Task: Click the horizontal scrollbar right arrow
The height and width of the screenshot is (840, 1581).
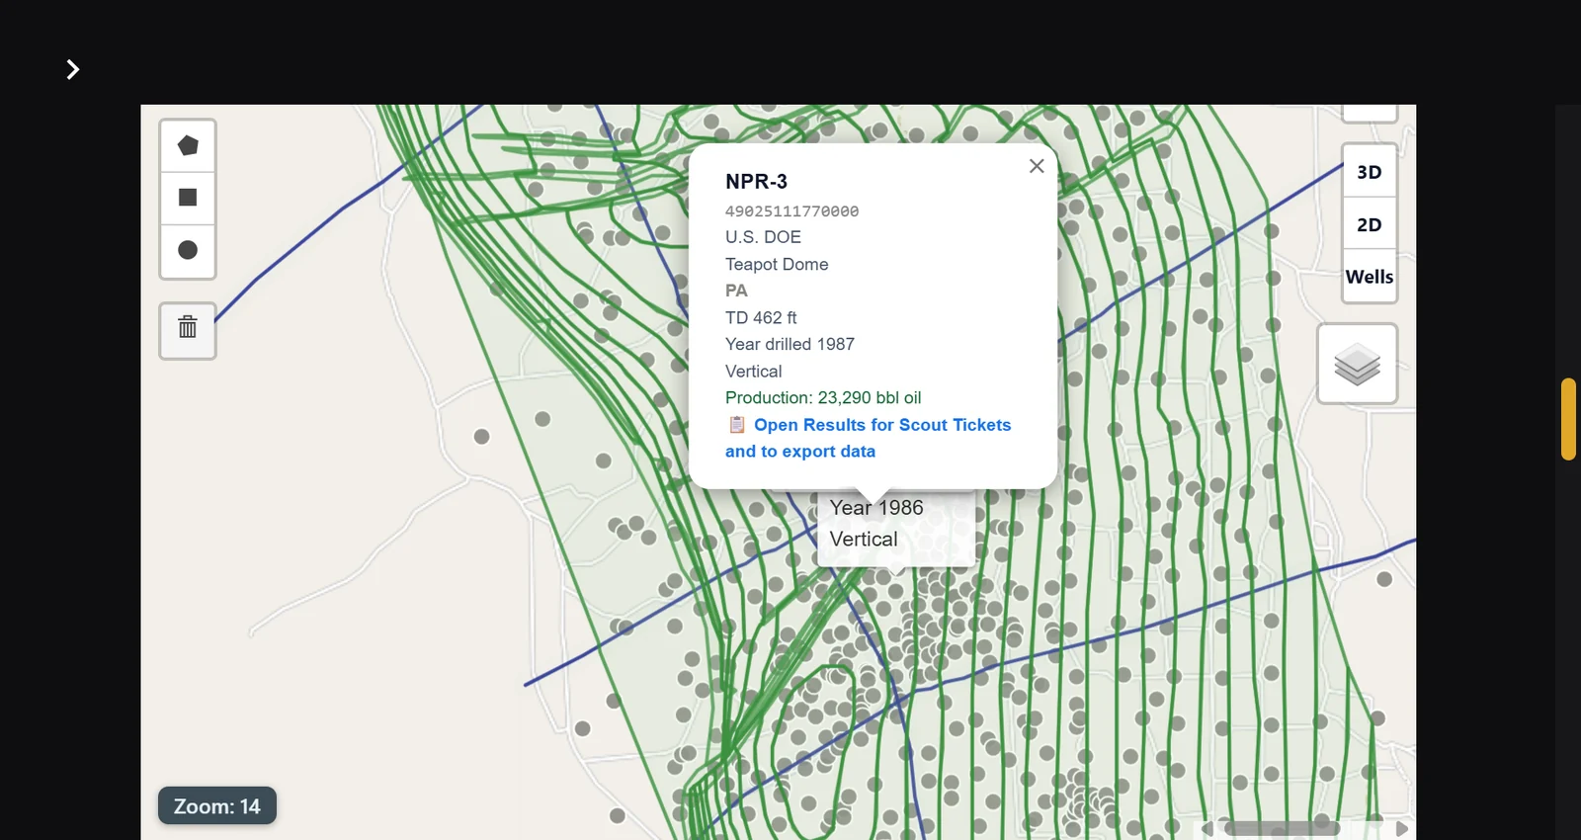Action: point(1402,828)
